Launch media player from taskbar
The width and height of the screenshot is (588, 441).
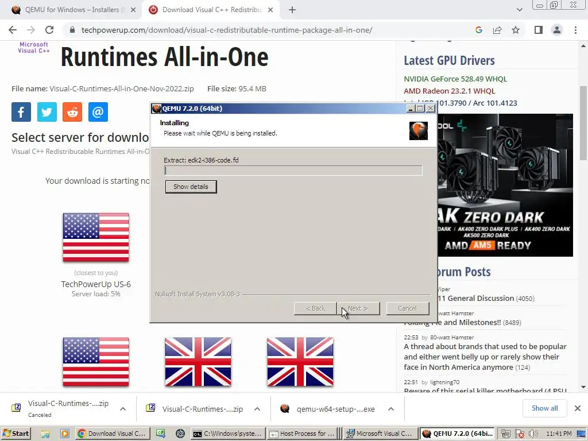[64, 434]
